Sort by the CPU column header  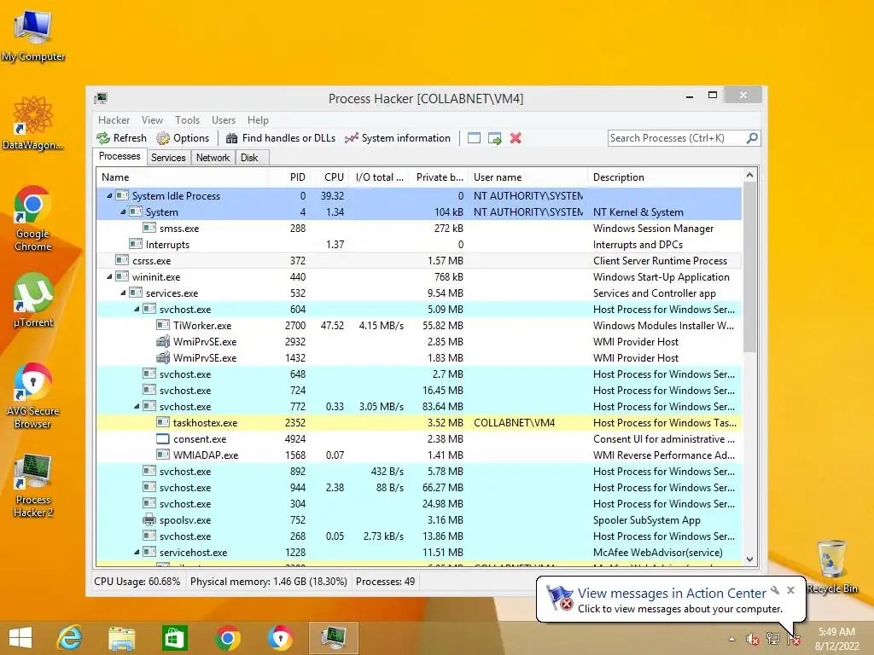click(330, 177)
